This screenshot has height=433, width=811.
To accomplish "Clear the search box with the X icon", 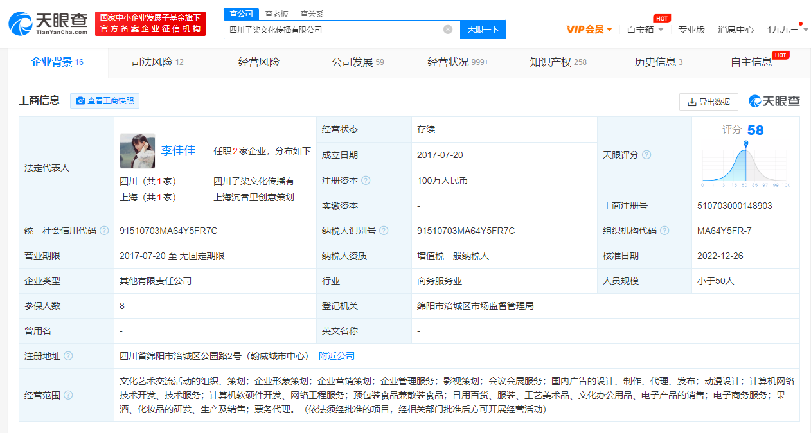I will point(448,30).
